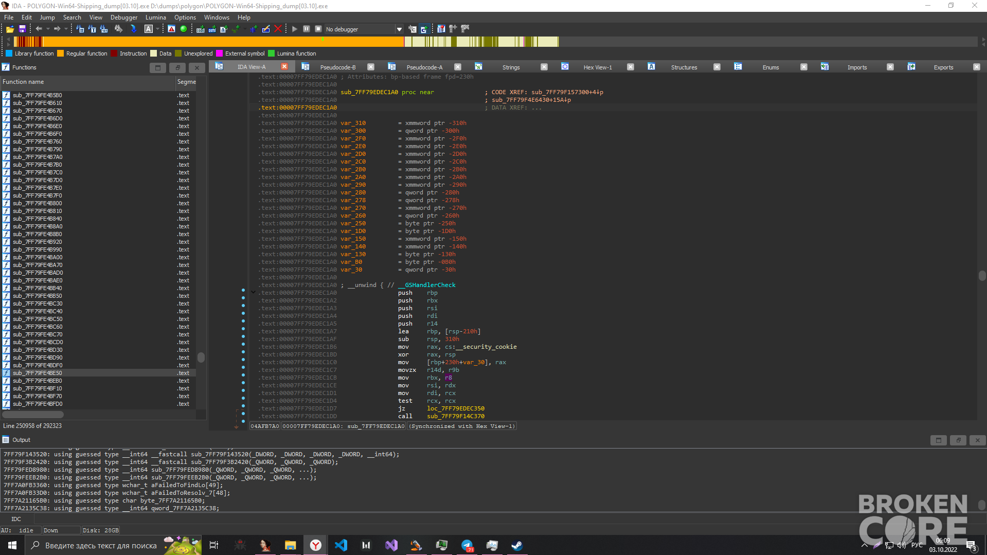987x555 pixels.
Task: Save the database with the floppy disk icon
Action: click(22, 29)
